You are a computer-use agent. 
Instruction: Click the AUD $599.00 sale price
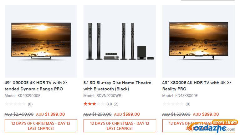pyautogui.click(x=127, y=114)
